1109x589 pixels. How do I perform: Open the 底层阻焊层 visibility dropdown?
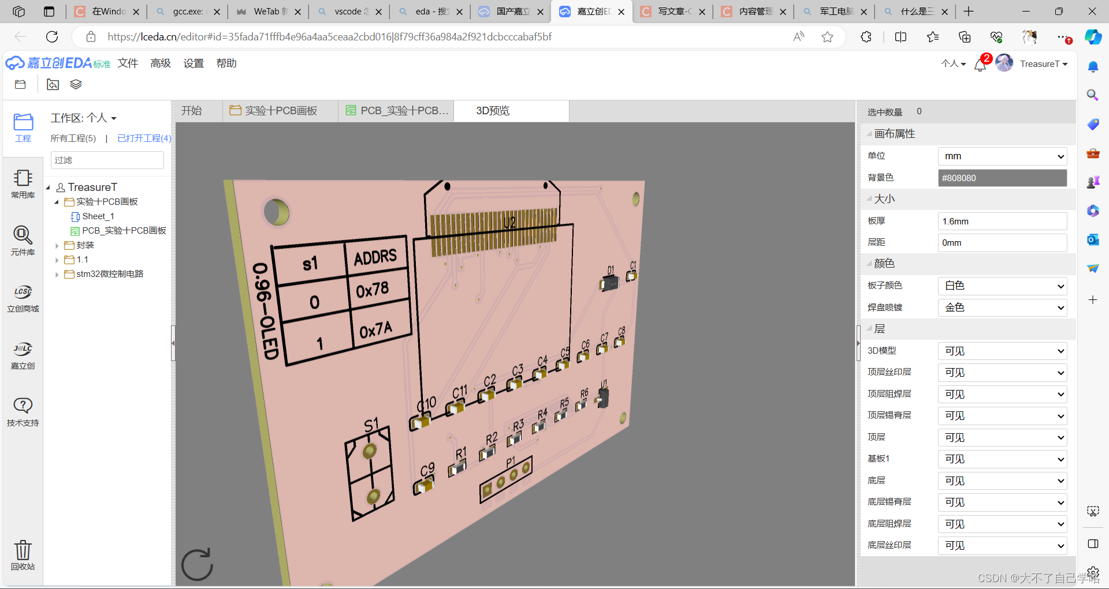tap(1003, 524)
